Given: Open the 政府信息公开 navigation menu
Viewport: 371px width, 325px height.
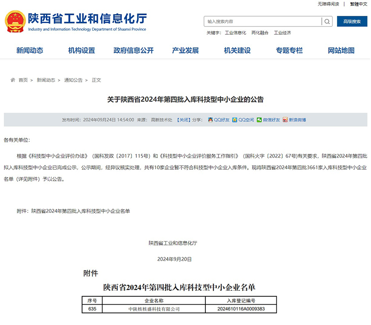Looking at the screenshot, I should [x=134, y=51].
